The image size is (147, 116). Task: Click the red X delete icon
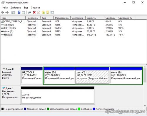[34, 12]
